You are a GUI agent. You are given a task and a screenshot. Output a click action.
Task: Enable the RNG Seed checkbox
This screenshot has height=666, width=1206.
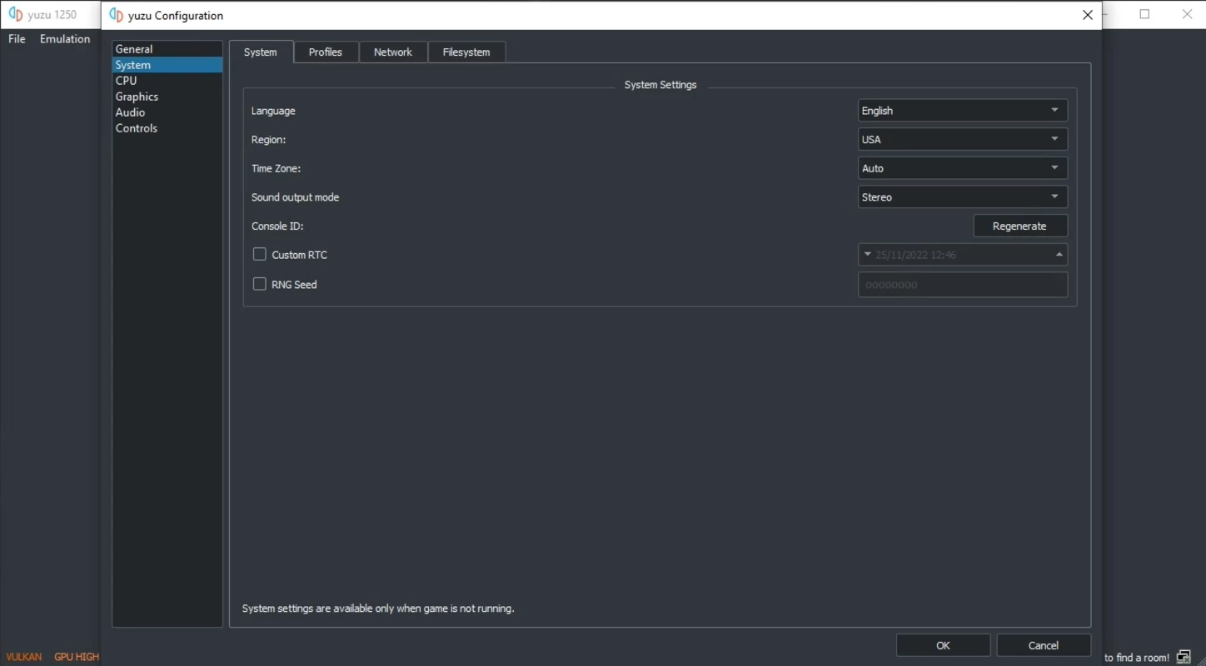pos(260,284)
